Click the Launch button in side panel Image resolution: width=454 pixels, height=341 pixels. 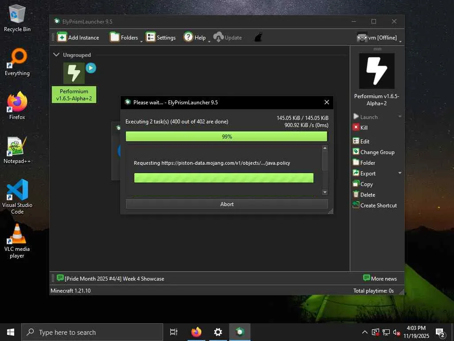click(x=366, y=117)
